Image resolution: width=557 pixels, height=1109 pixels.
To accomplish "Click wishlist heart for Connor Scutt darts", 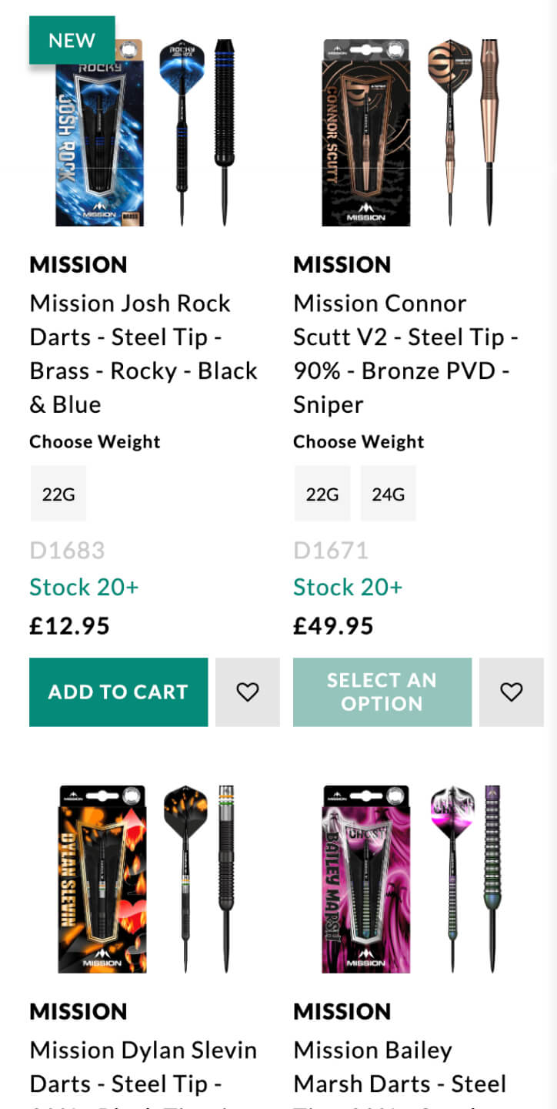I will pyautogui.click(x=511, y=692).
